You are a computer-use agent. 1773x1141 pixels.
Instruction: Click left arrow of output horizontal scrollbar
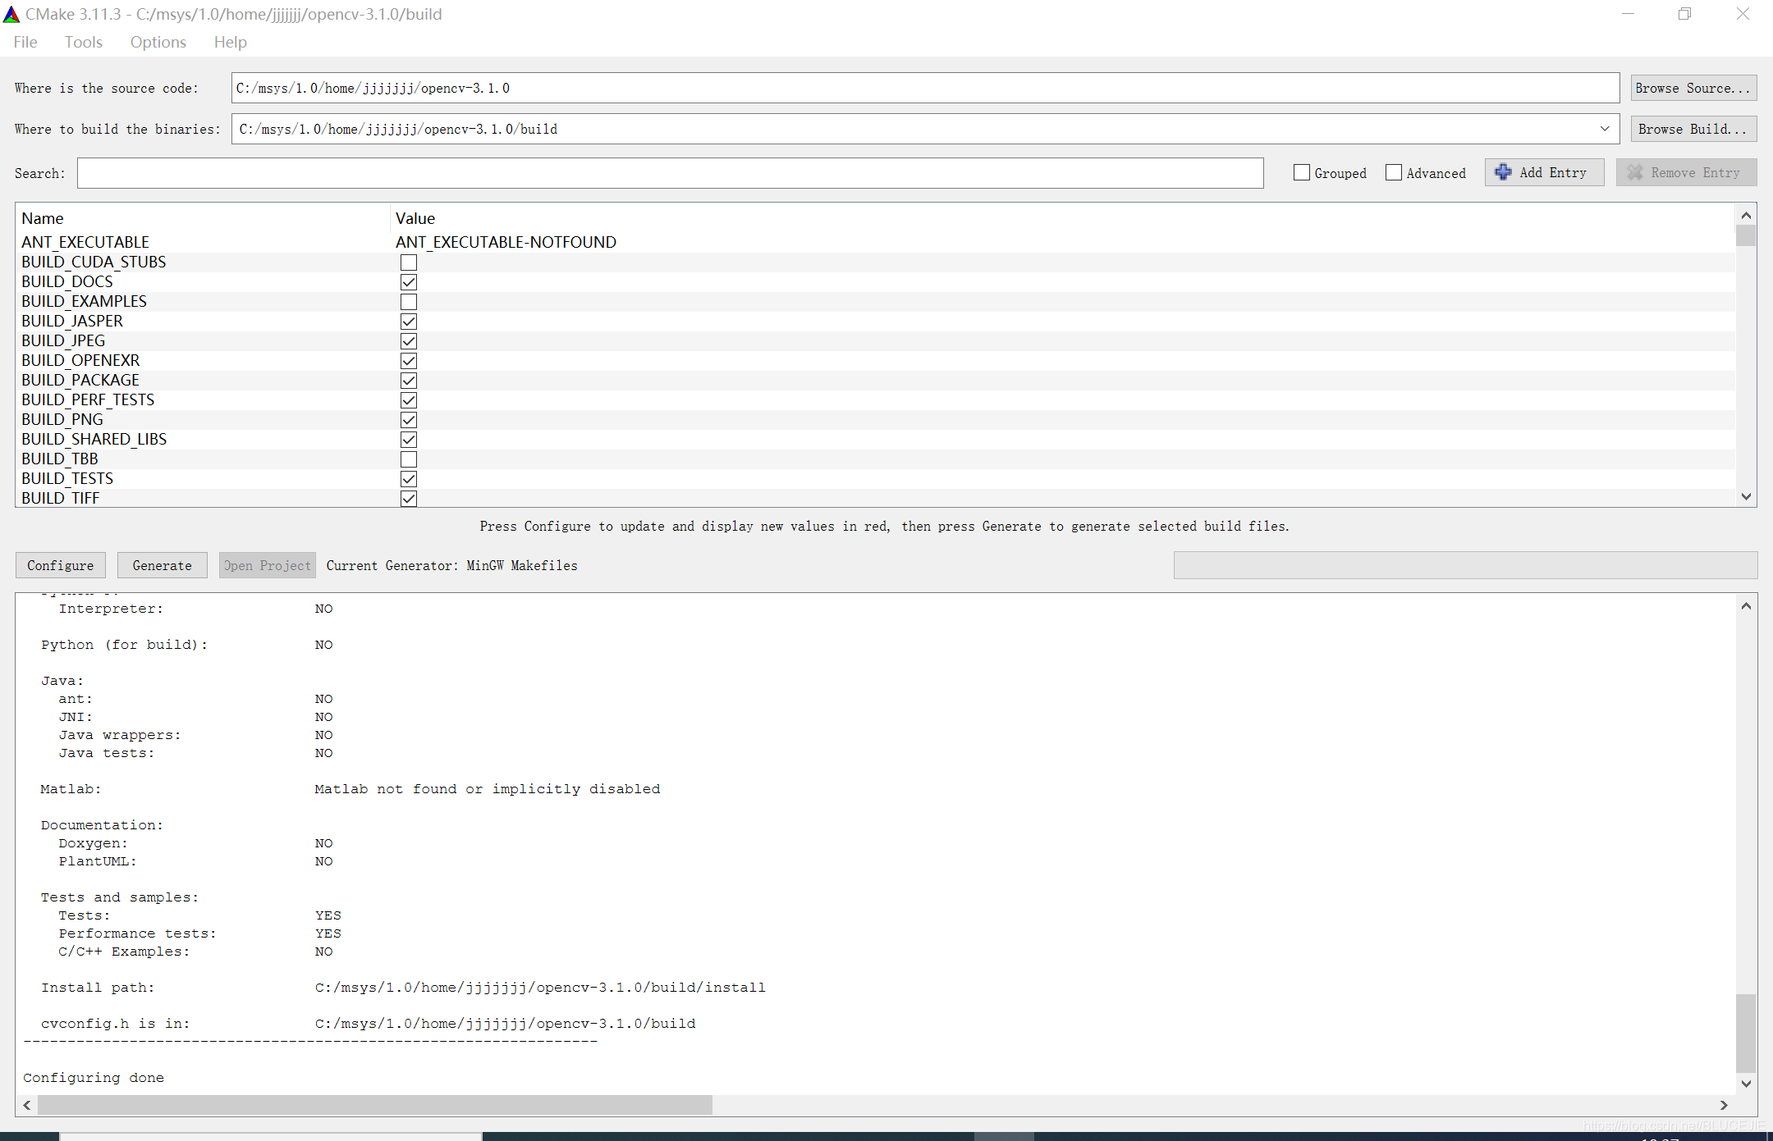coord(27,1105)
